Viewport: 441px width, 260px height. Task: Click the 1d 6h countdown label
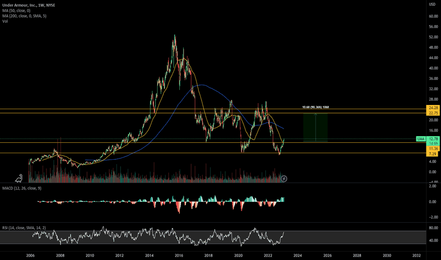click(x=433, y=143)
